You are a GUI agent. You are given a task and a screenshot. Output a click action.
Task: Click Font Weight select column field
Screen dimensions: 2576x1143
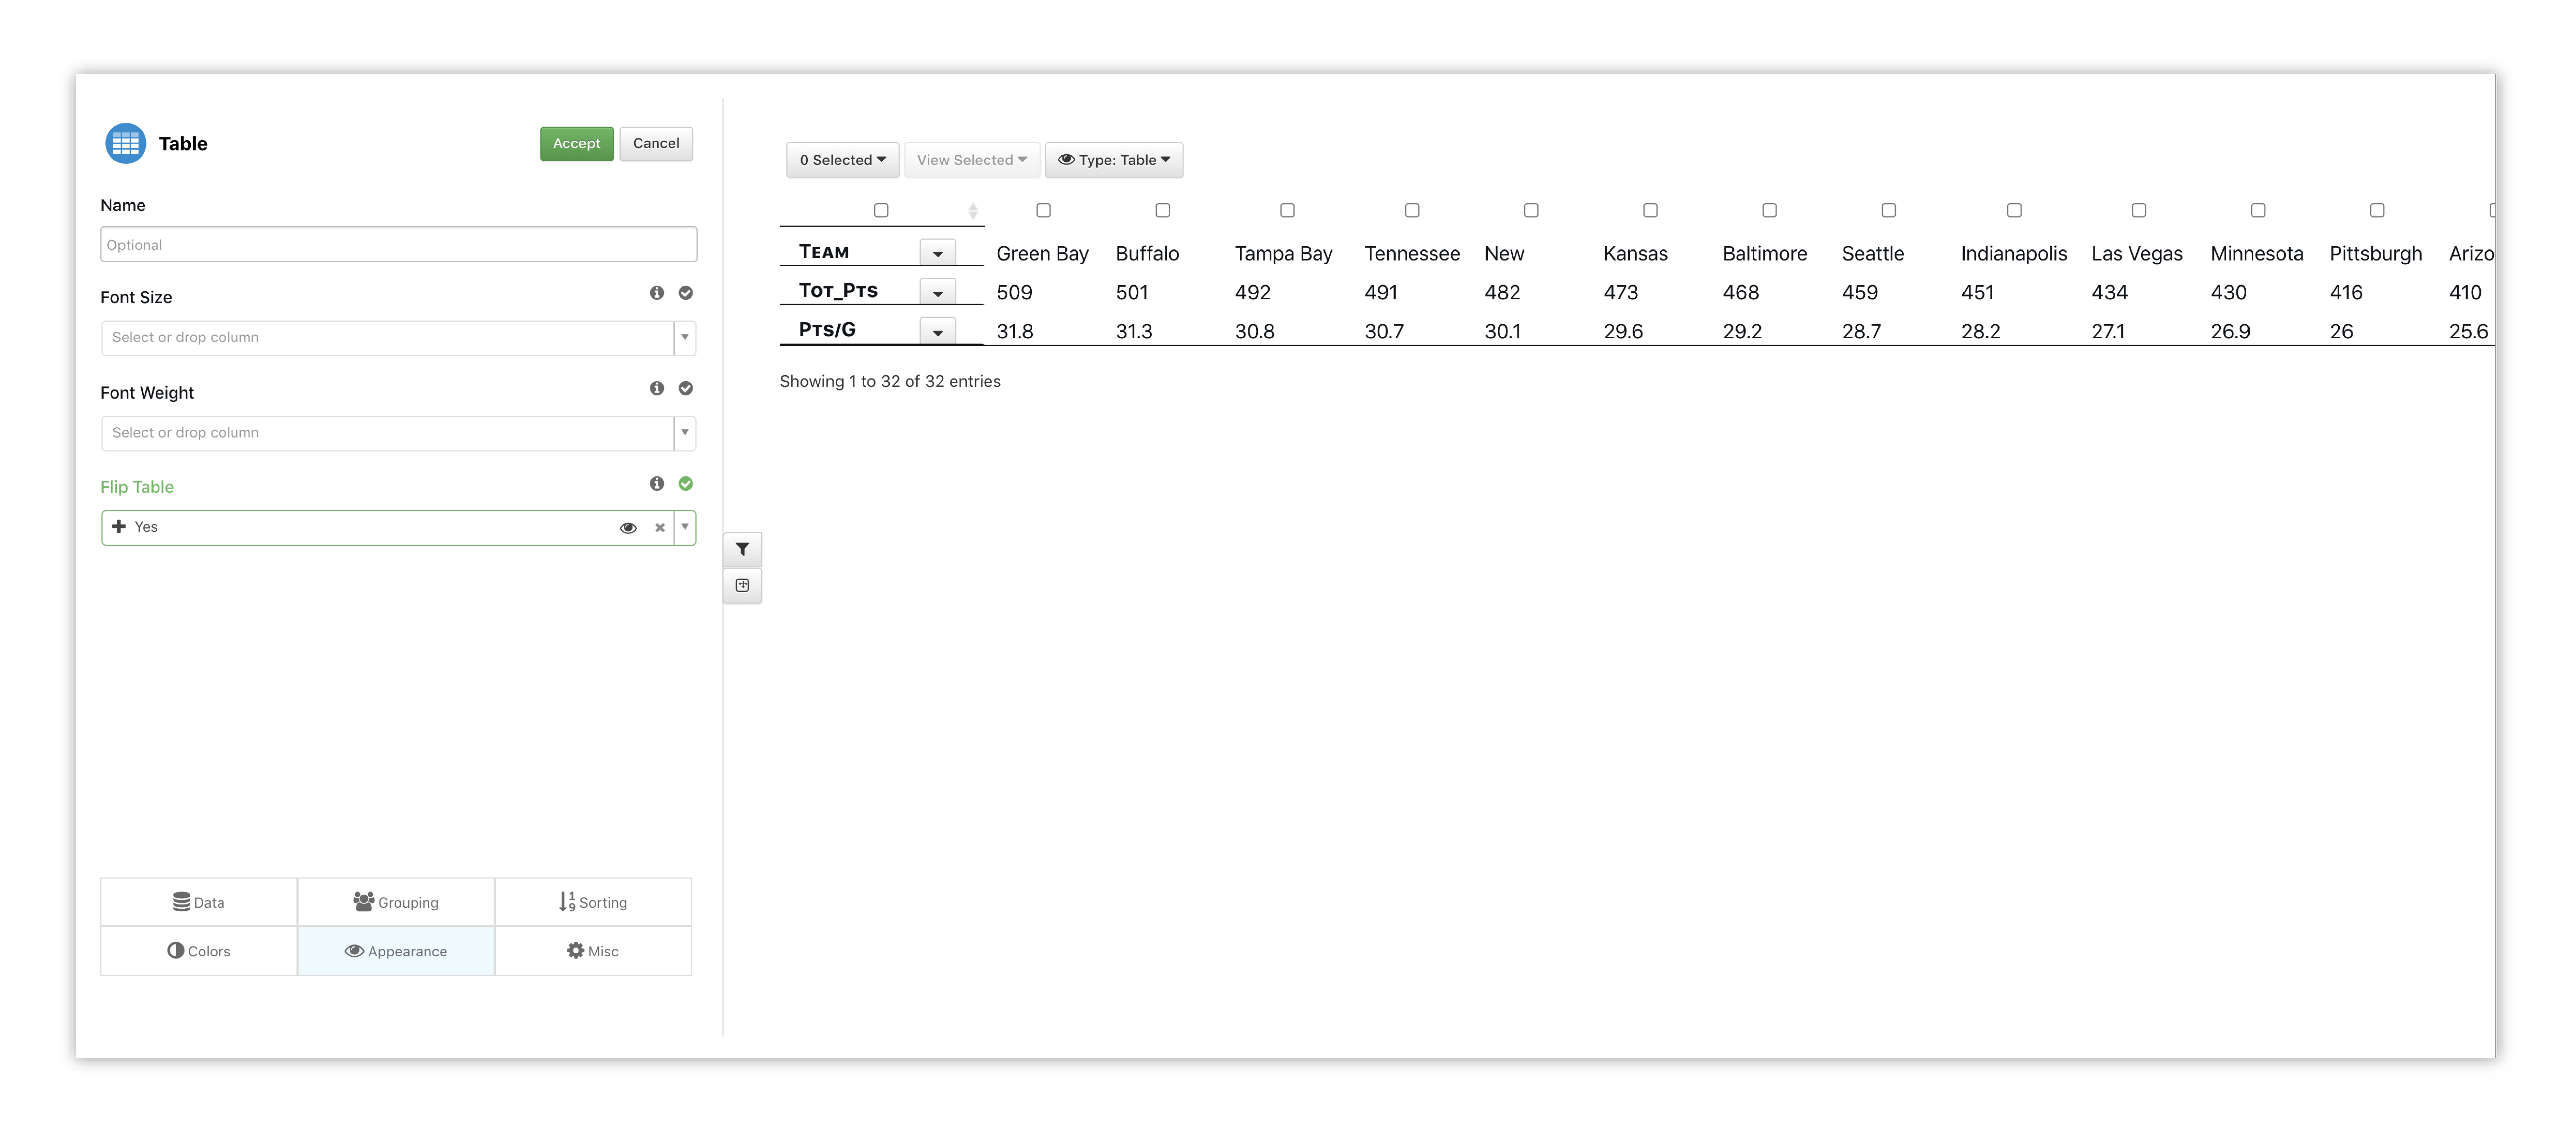coord(387,433)
